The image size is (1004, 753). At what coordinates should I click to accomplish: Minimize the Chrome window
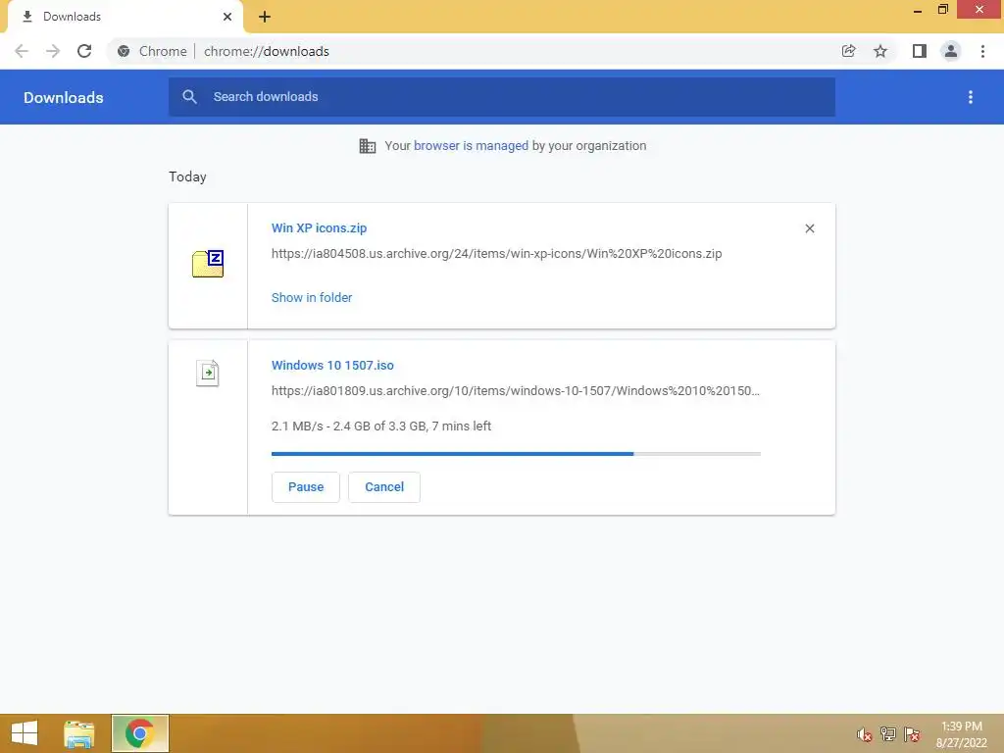(918, 10)
